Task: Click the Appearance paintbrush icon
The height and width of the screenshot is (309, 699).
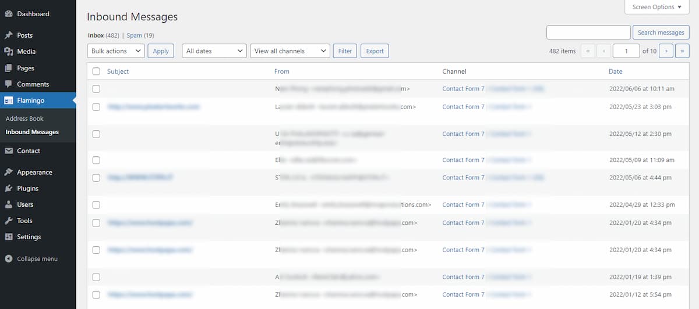Action: 9,173
